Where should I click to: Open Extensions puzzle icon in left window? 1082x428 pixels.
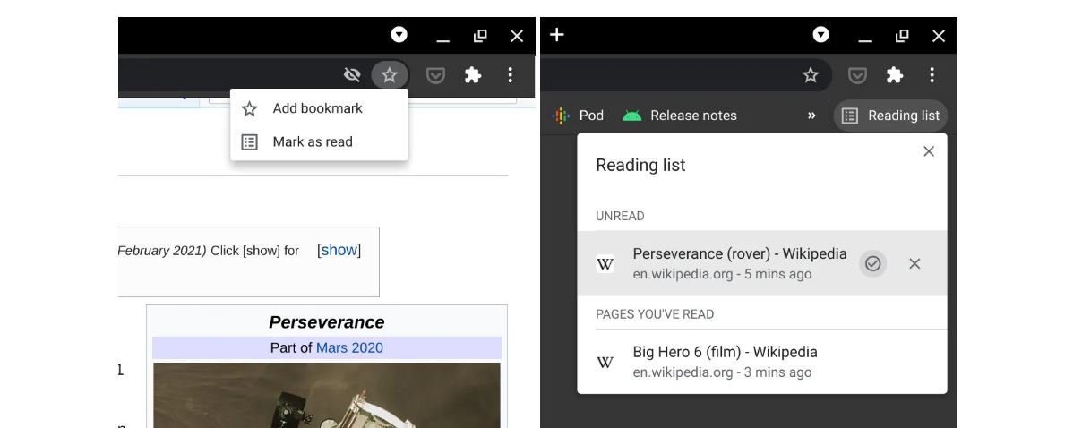click(473, 75)
